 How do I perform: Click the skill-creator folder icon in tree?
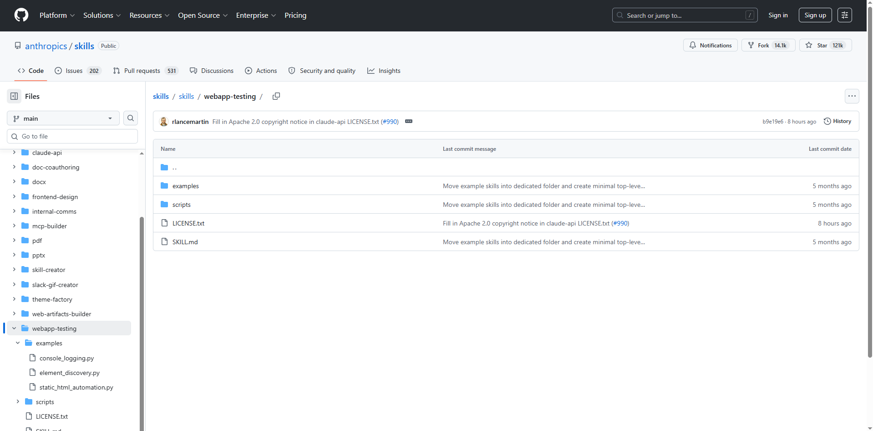coord(25,269)
